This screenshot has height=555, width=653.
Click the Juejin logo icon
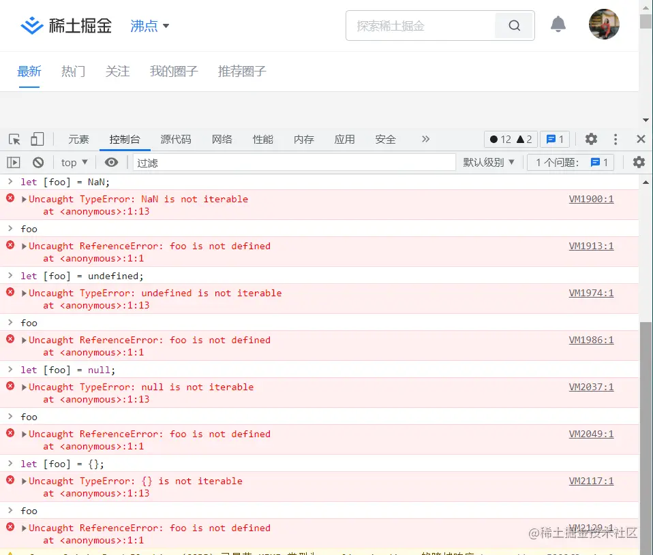coord(31,26)
